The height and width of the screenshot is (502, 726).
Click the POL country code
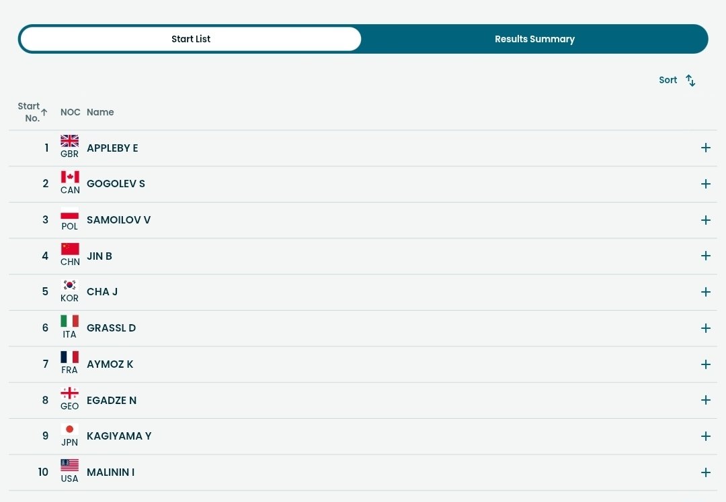click(x=69, y=226)
